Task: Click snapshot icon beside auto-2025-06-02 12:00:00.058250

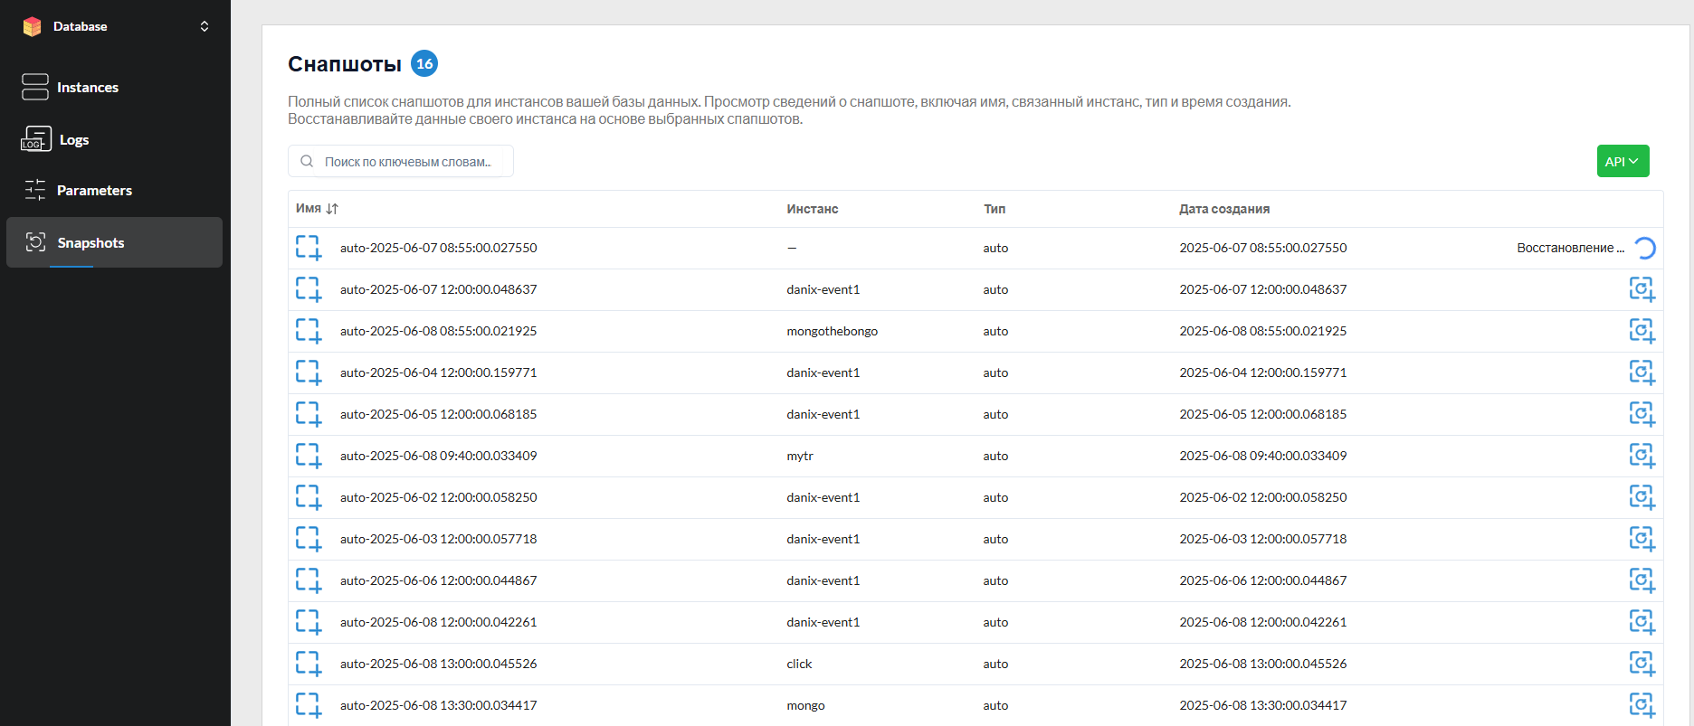Action: pyautogui.click(x=309, y=497)
